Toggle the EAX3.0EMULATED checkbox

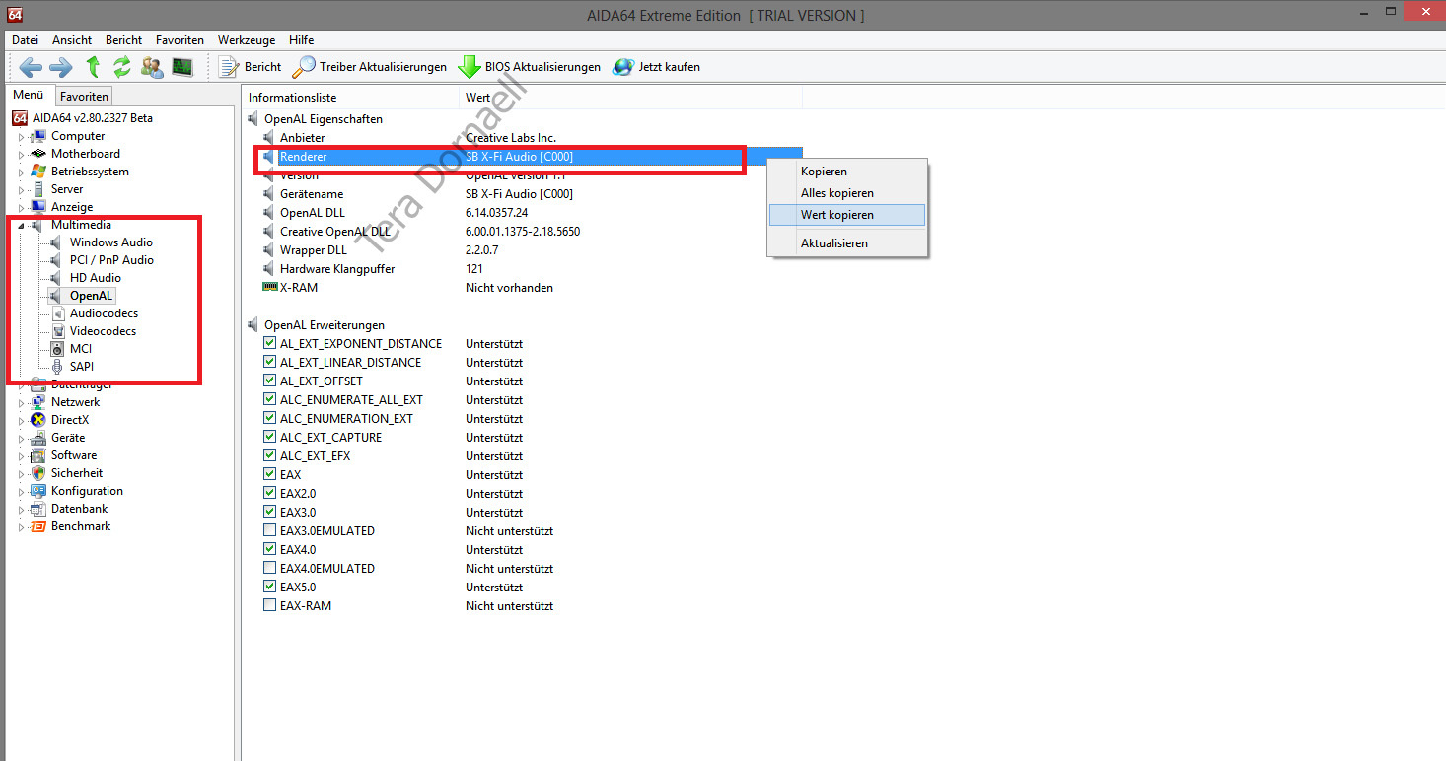tap(269, 531)
